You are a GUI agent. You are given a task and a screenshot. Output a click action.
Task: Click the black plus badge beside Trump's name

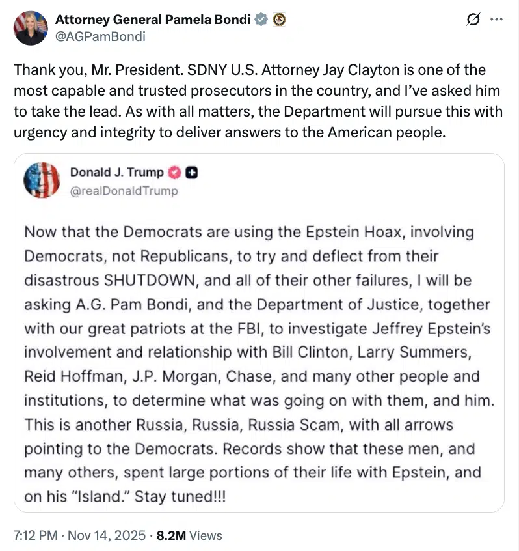pyautogui.click(x=192, y=173)
